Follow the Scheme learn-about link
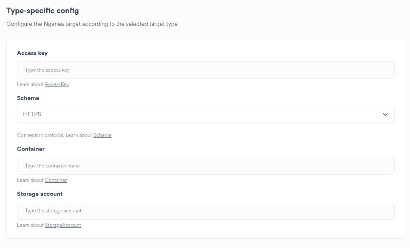The height and width of the screenshot is (248, 410). click(102, 135)
